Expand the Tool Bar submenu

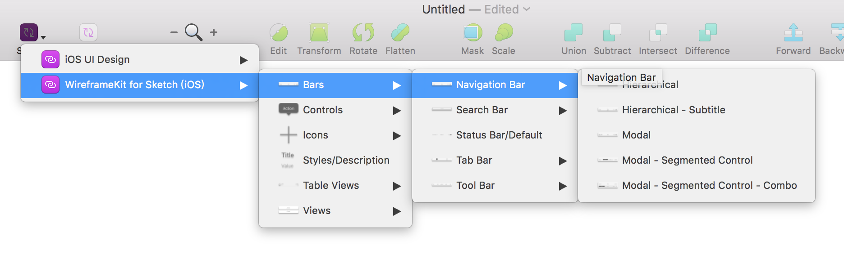pos(495,186)
